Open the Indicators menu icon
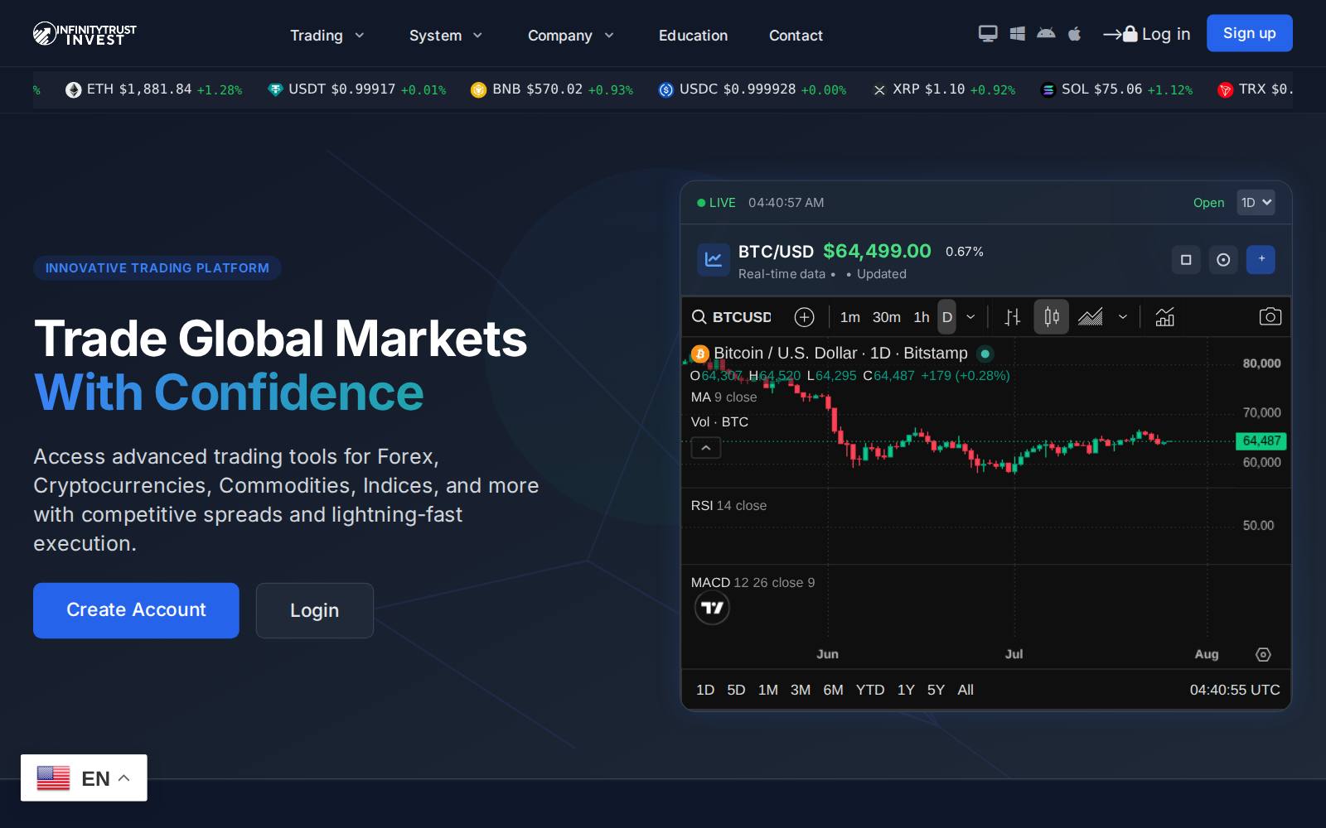1326x828 pixels. click(x=1164, y=317)
